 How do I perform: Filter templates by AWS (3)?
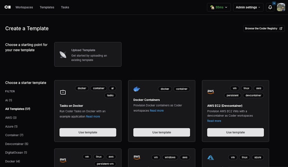tap(11, 117)
